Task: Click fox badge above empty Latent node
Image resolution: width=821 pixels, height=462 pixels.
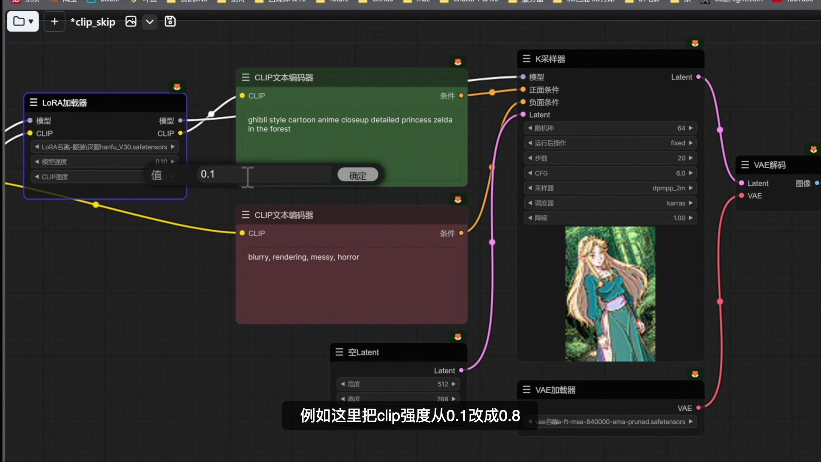Action: pyautogui.click(x=458, y=337)
